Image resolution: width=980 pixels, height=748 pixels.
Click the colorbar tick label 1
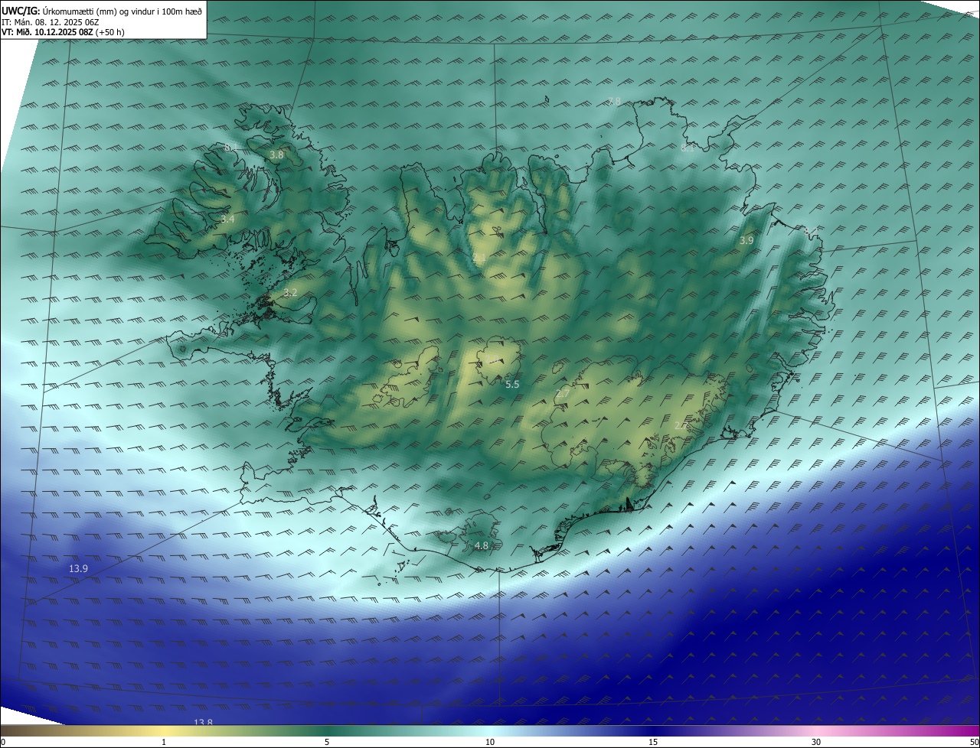(164, 742)
